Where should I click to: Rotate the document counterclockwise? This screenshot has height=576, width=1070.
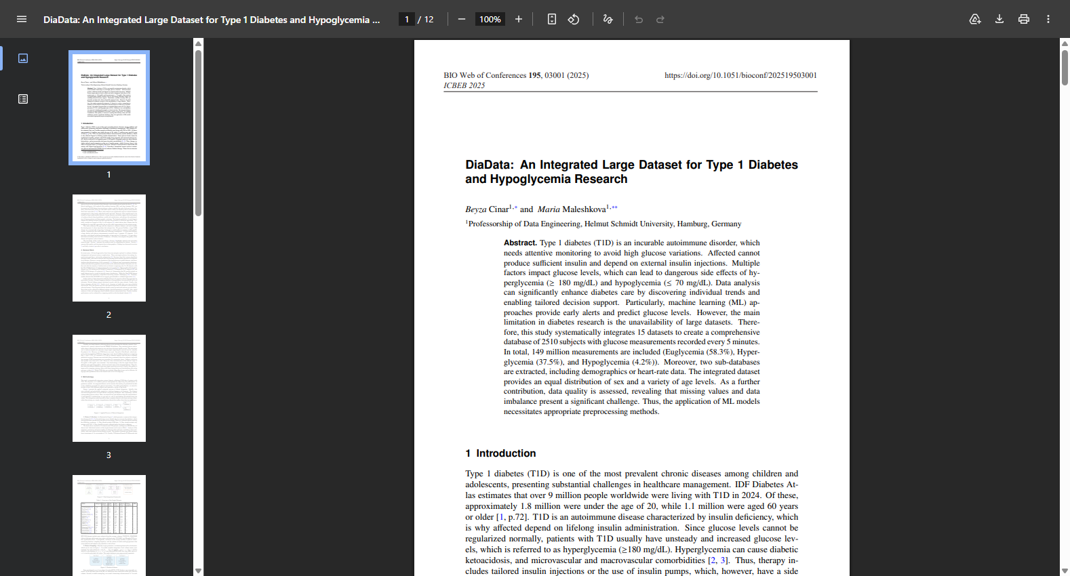pyautogui.click(x=574, y=19)
